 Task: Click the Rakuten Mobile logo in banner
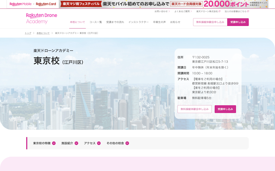20,4
